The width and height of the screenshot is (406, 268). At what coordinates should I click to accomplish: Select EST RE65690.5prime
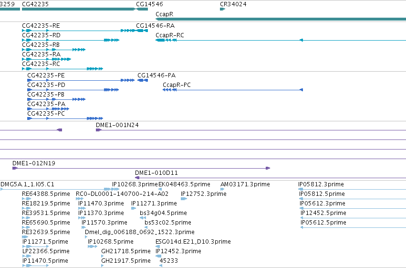[x=46, y=223]
